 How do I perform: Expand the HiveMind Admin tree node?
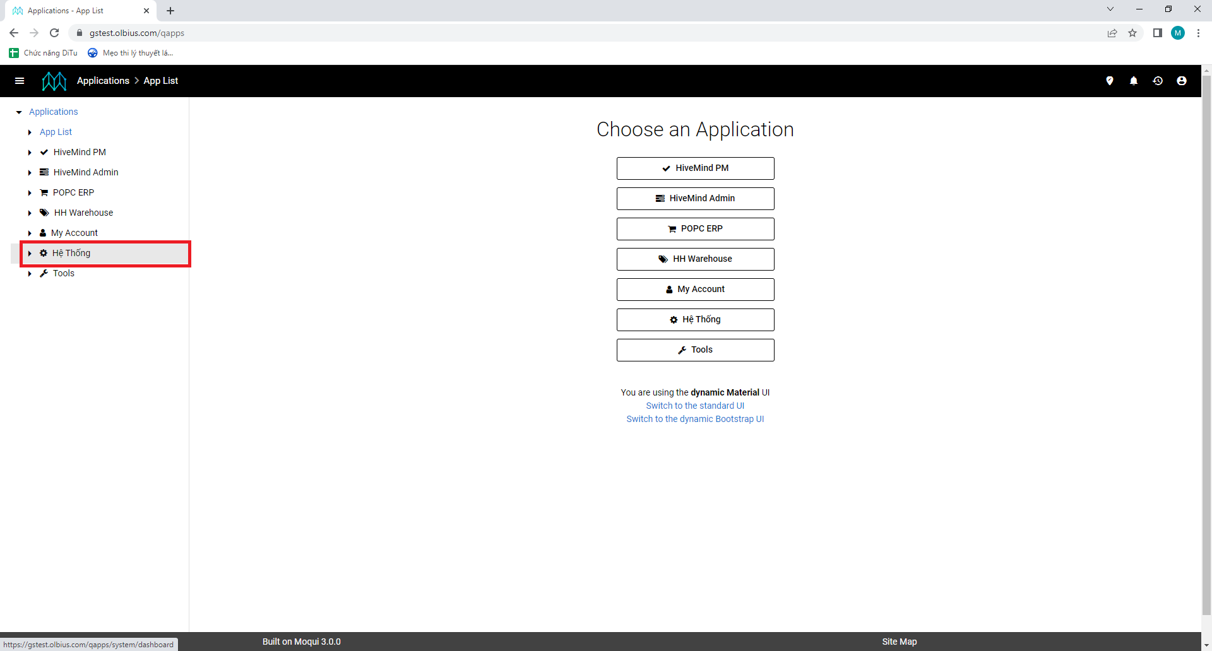pos(30,173)
